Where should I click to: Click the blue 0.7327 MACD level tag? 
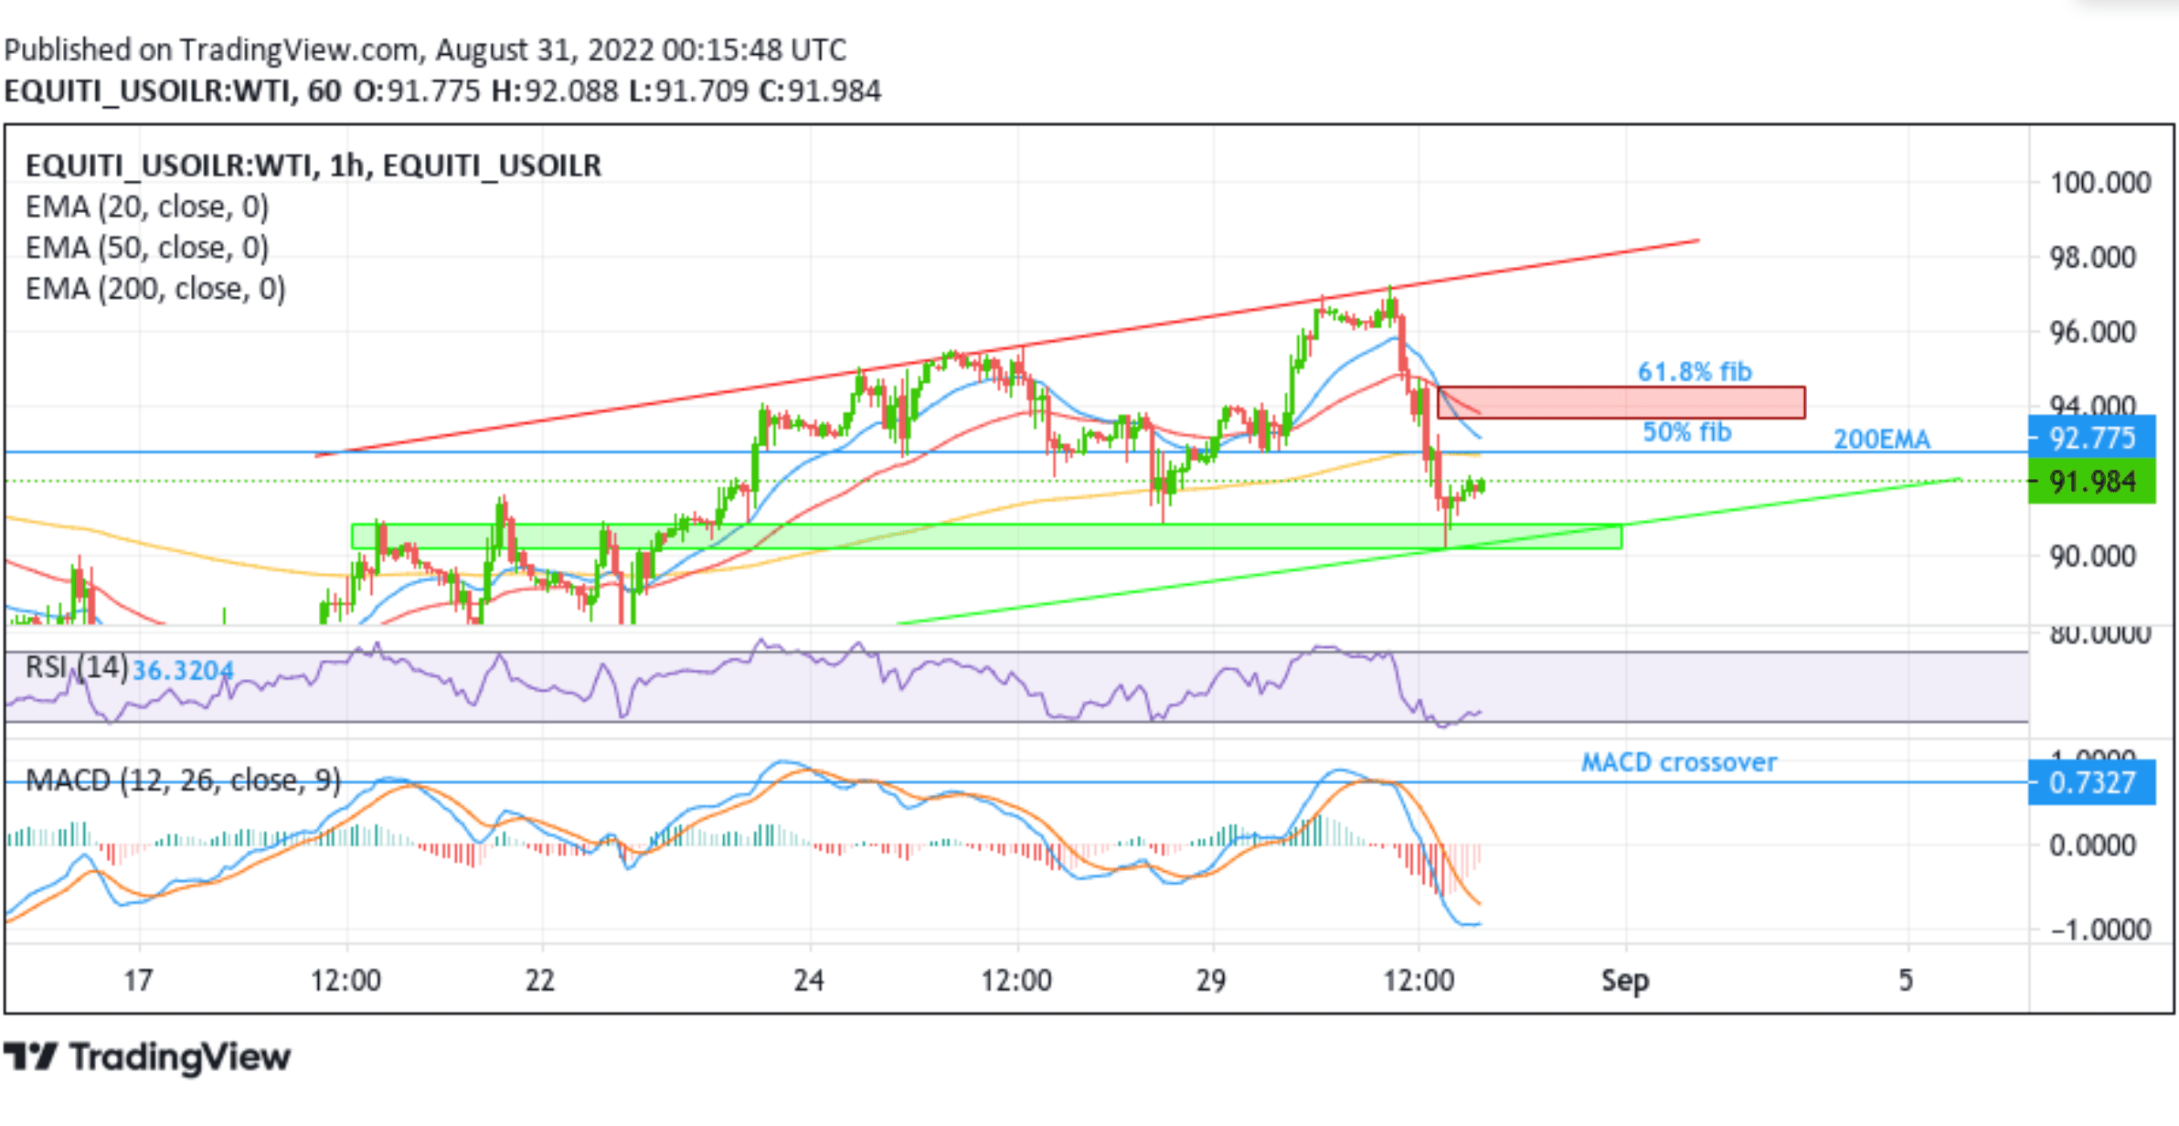(x=2091, y=783)
